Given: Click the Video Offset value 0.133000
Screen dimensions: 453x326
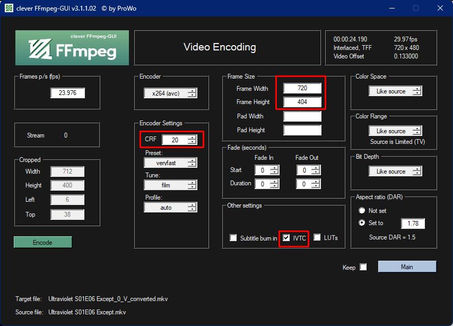Looking at the screenshot, I should coord(406,56).
